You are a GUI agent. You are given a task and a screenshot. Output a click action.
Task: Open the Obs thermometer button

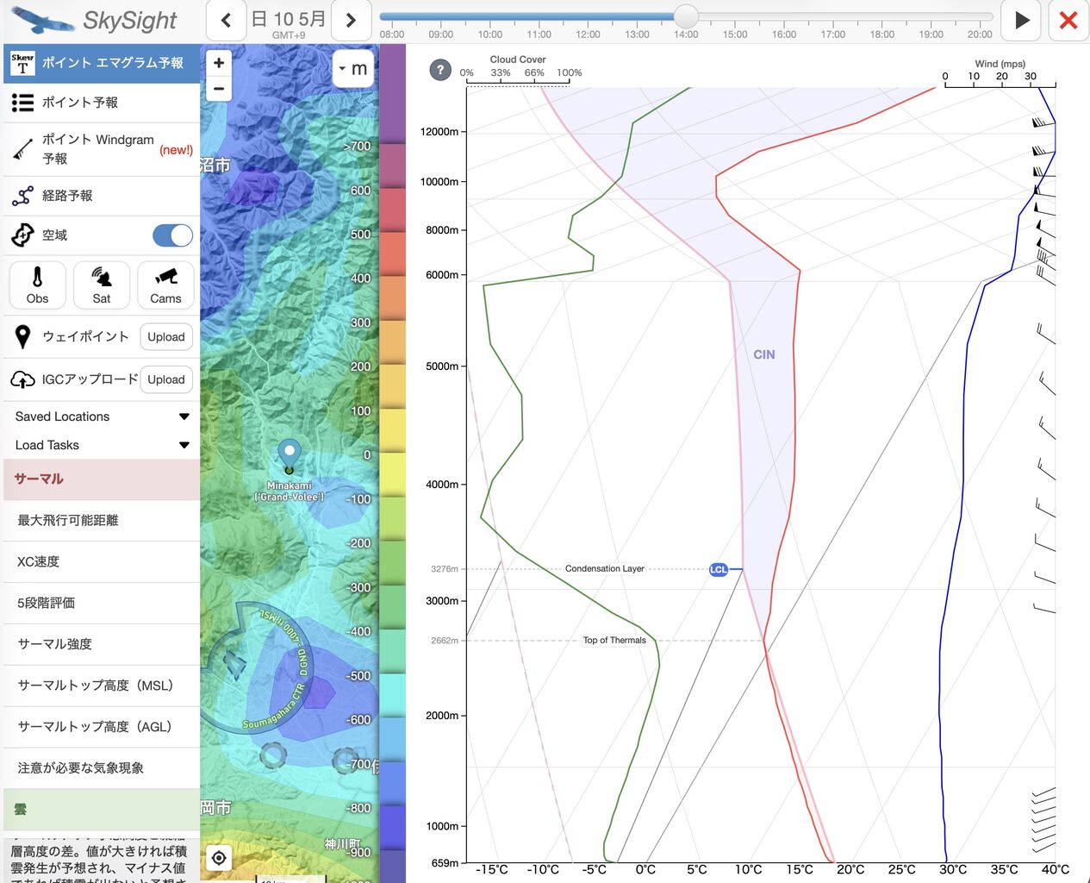[x=37, y=285]
